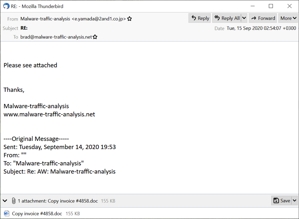The width and height of the screenshot is (299, 219).
Task: Click the Reply All button
Action: [227, 18]
